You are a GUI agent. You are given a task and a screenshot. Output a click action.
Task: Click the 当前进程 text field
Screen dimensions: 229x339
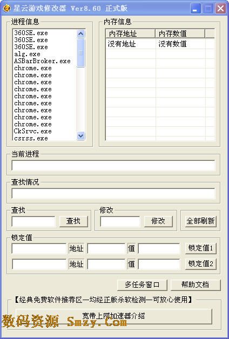[113, 165]
